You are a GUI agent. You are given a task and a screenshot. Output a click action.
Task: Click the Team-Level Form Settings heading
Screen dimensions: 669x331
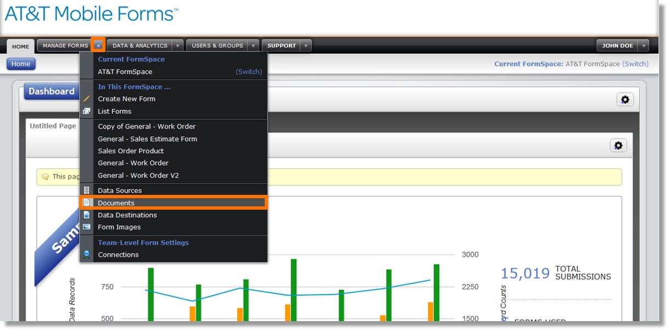click(x=143, y=243)
